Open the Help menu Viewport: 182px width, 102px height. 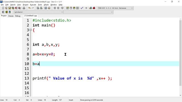click(61, 5)
